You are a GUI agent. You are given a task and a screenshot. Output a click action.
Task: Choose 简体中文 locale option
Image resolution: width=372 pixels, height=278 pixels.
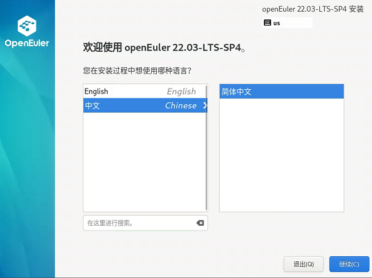(282, 92)
